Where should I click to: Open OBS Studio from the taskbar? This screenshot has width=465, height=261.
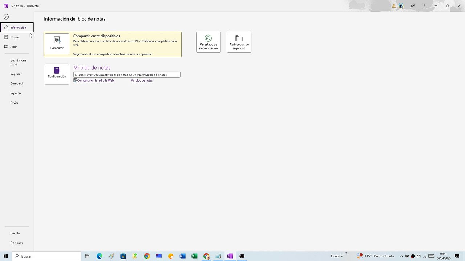click(242, 256)
